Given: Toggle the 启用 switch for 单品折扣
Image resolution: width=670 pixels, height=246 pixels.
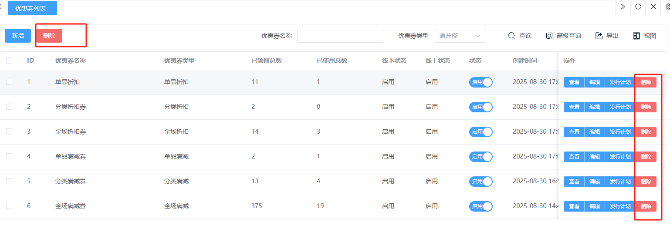Looking at the screenshot, I should coord(481,82).
